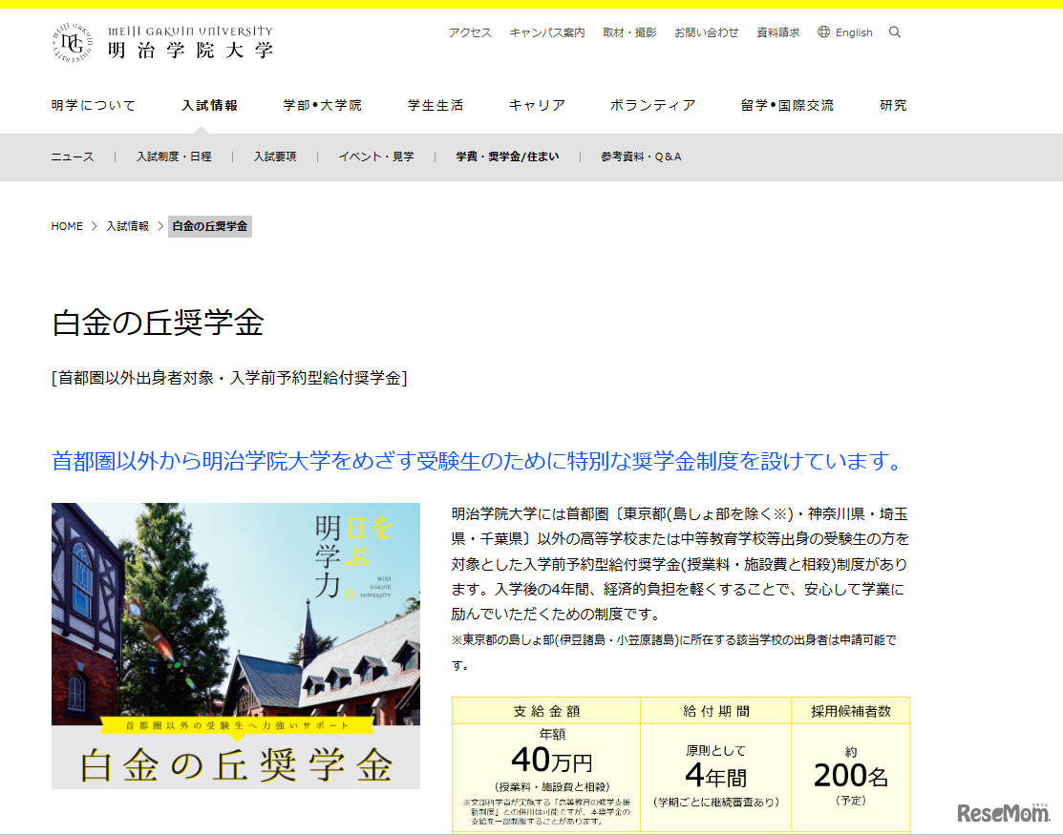Go to HOME via breadcrumb

(x=67, y=226)
